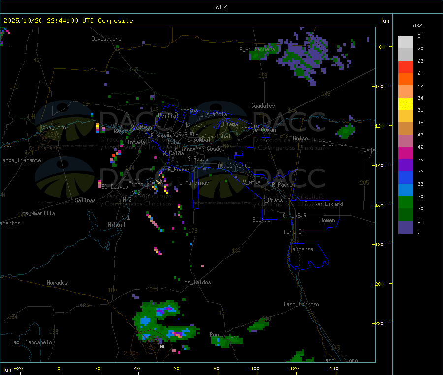Image resolution: width=443 pixels, height=375 pixels.
Task: Click the Nihuil location label
Action: 117,225
